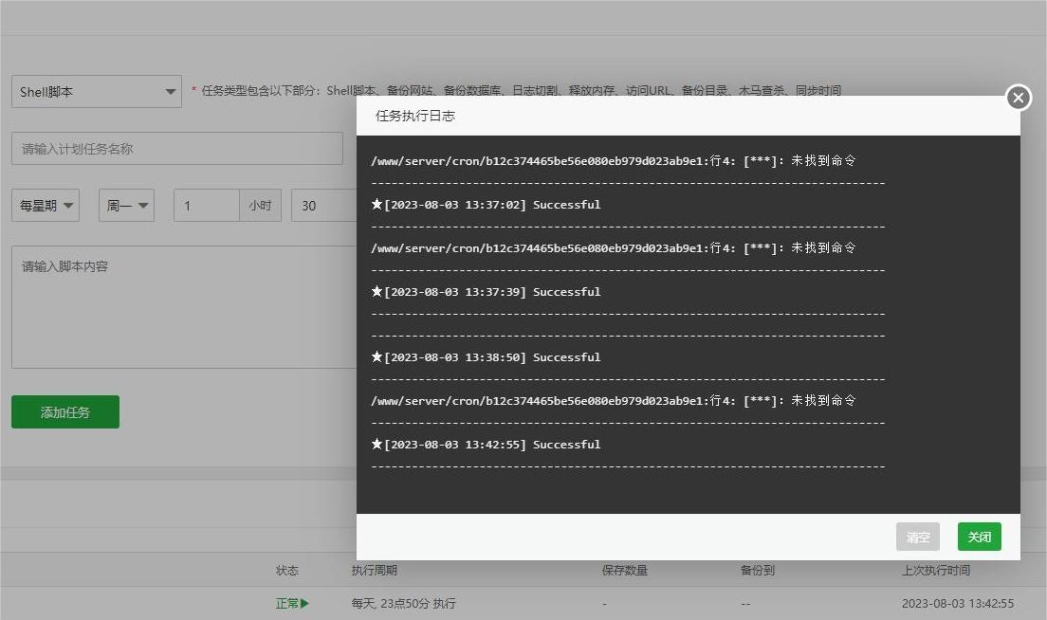
Task: Click the script content textarea
Action: [x=184, y=307]
